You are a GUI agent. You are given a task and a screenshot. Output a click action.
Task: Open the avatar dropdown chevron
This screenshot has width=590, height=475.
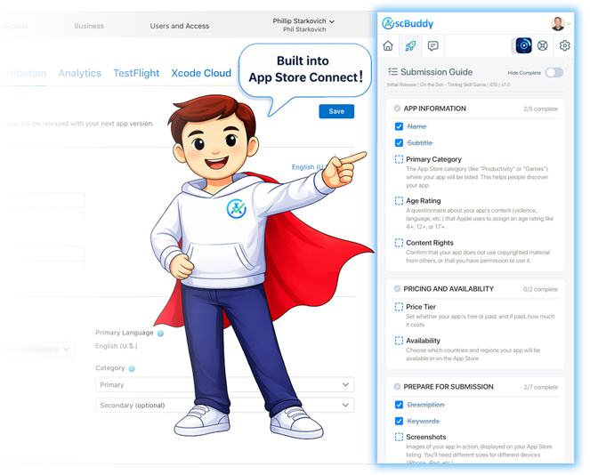click(569, 24)
